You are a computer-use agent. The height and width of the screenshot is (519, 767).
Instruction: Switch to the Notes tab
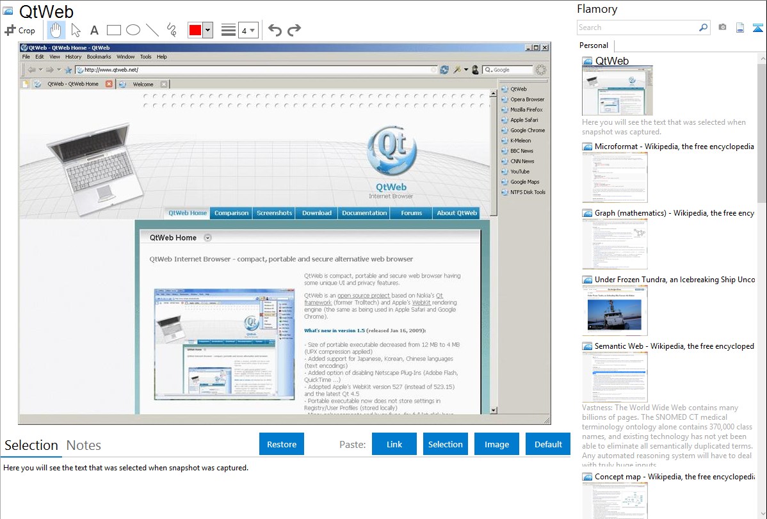point(84,445)
